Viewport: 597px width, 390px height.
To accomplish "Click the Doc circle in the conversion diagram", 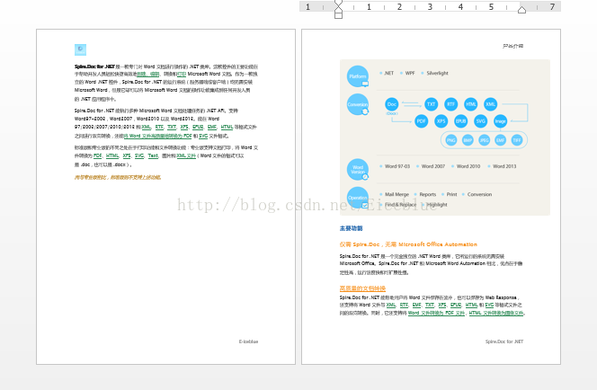I will coord(392,104).
